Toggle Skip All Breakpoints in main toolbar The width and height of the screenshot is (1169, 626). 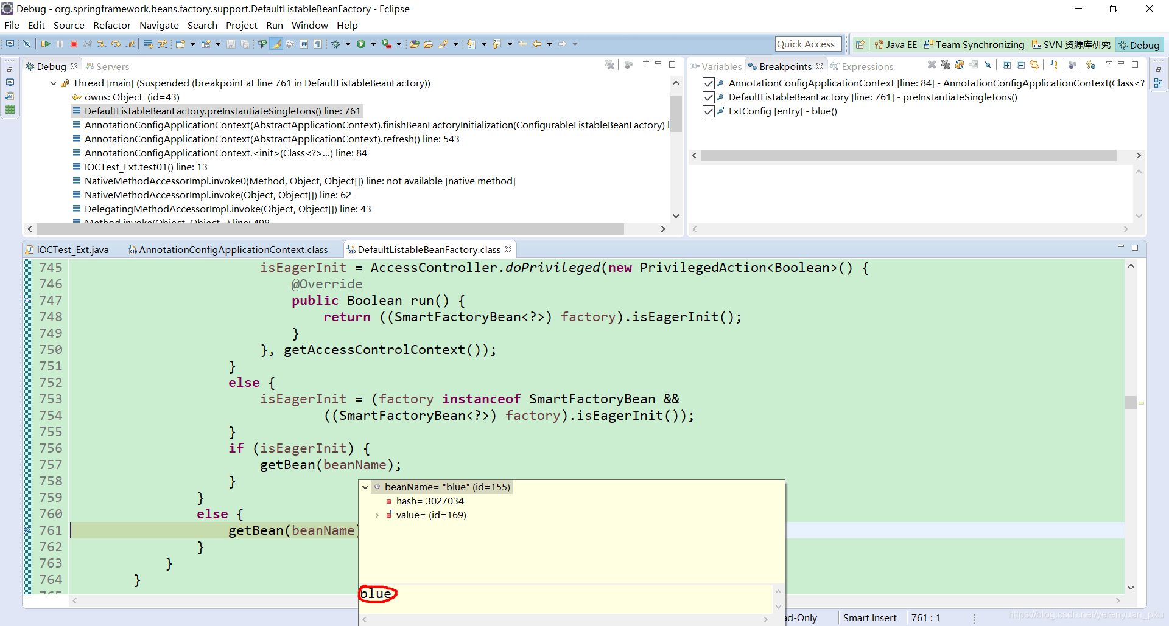click(x=27, y=44)
